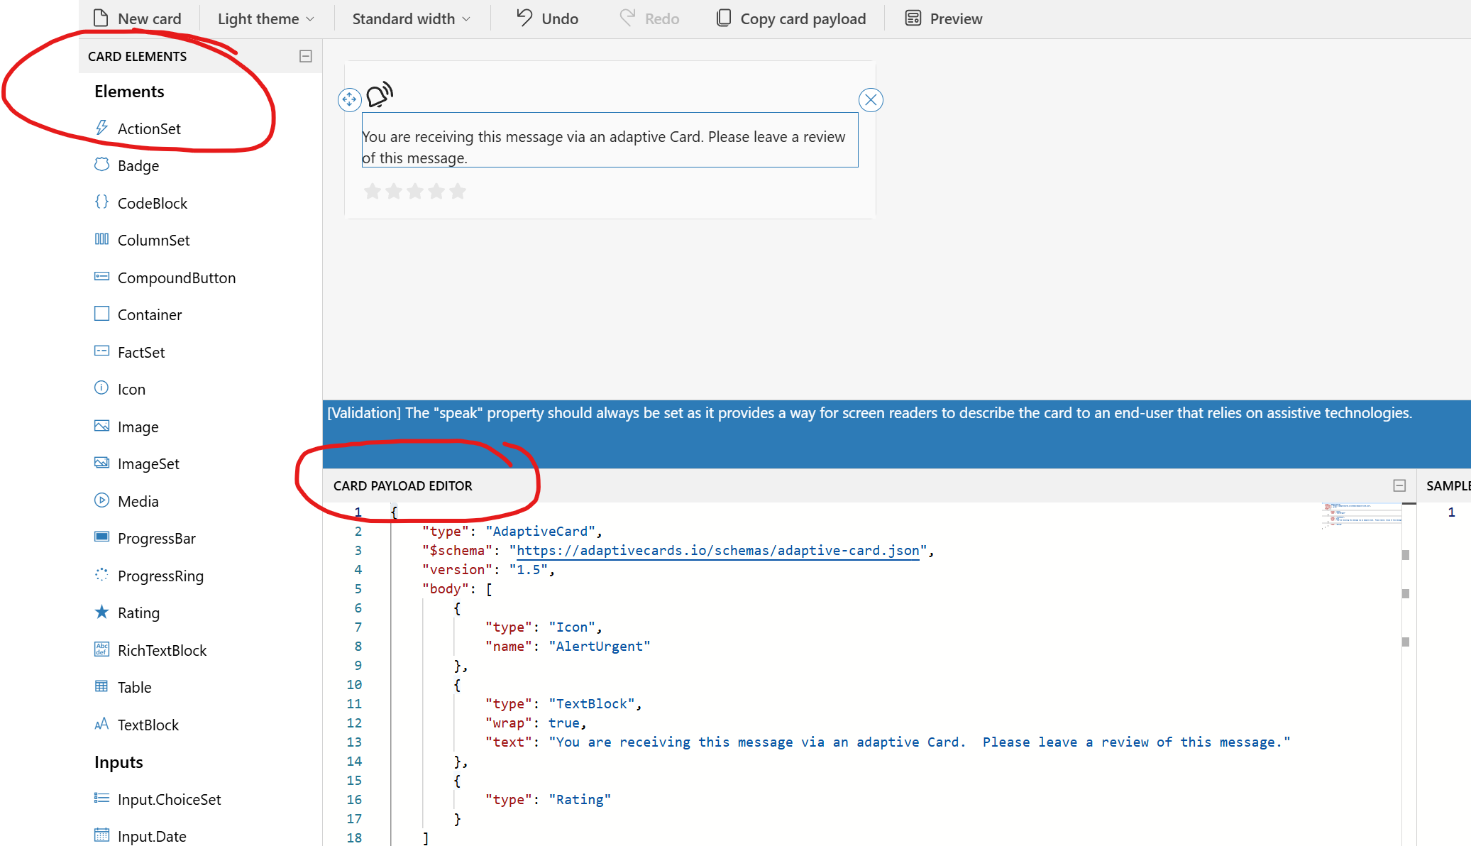The width and height of the screenshot is (1471, 846).
Task: Collapse the Card Elements panel
Action: coord(306,56)
